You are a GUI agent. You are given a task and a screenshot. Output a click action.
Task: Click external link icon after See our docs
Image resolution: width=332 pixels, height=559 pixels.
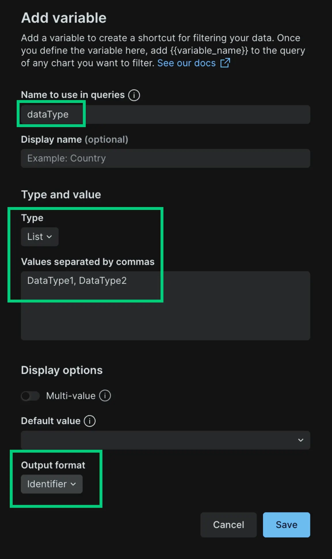coord(225,63)
